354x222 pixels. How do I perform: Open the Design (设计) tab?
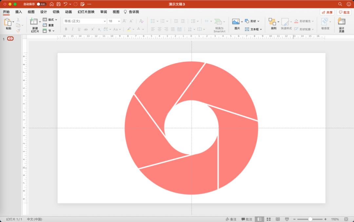[44, 12]
